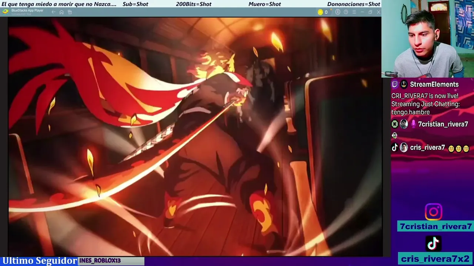Click the 'CRI_RIVERA7 is now live!' message

[425, 96]
